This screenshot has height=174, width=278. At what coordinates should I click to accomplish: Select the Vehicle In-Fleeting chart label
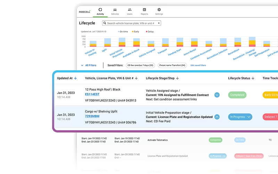91,53
